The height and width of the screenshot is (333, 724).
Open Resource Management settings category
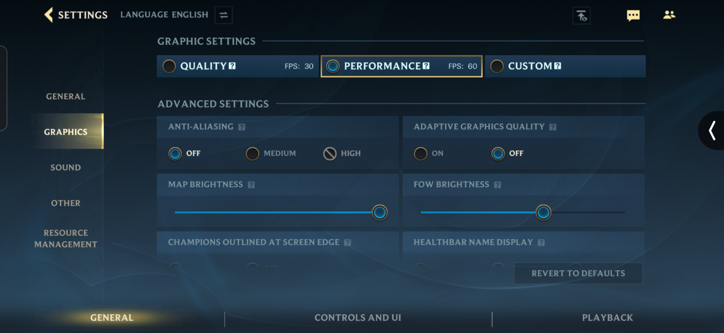coord(66,239)
